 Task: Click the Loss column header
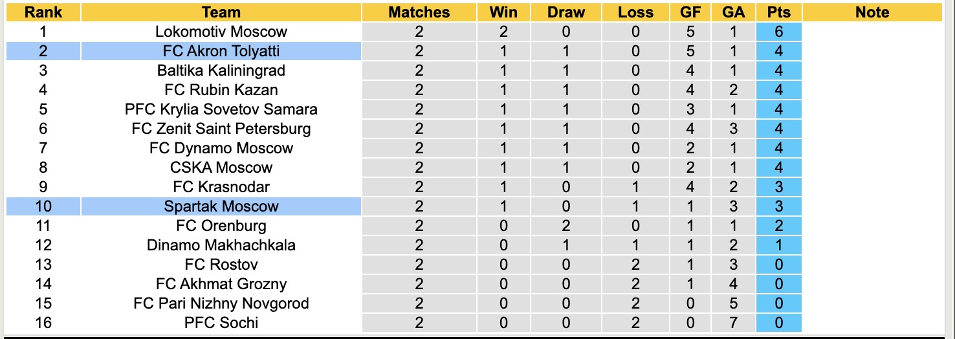coord(635,12)
